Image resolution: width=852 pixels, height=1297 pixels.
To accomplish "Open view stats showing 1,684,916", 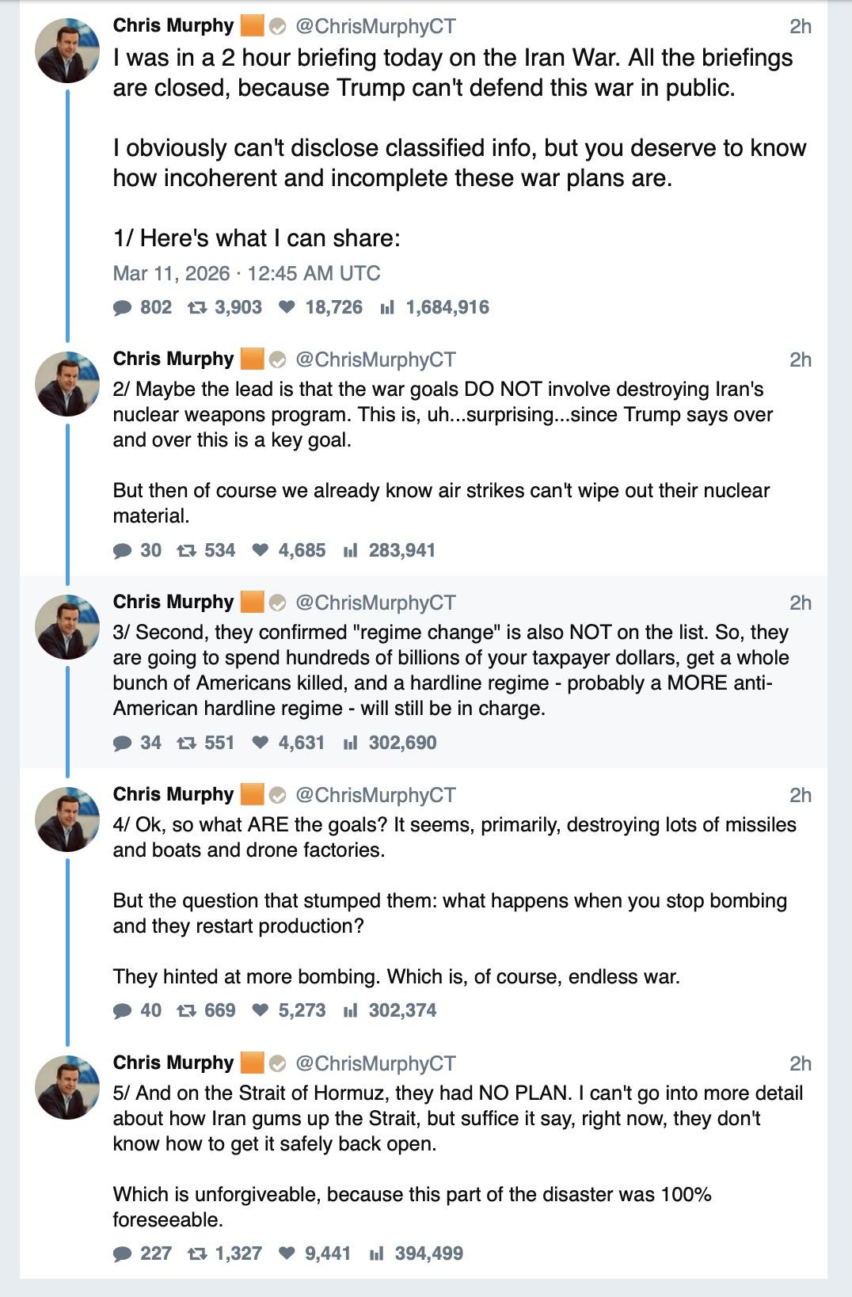I will 387,307.
